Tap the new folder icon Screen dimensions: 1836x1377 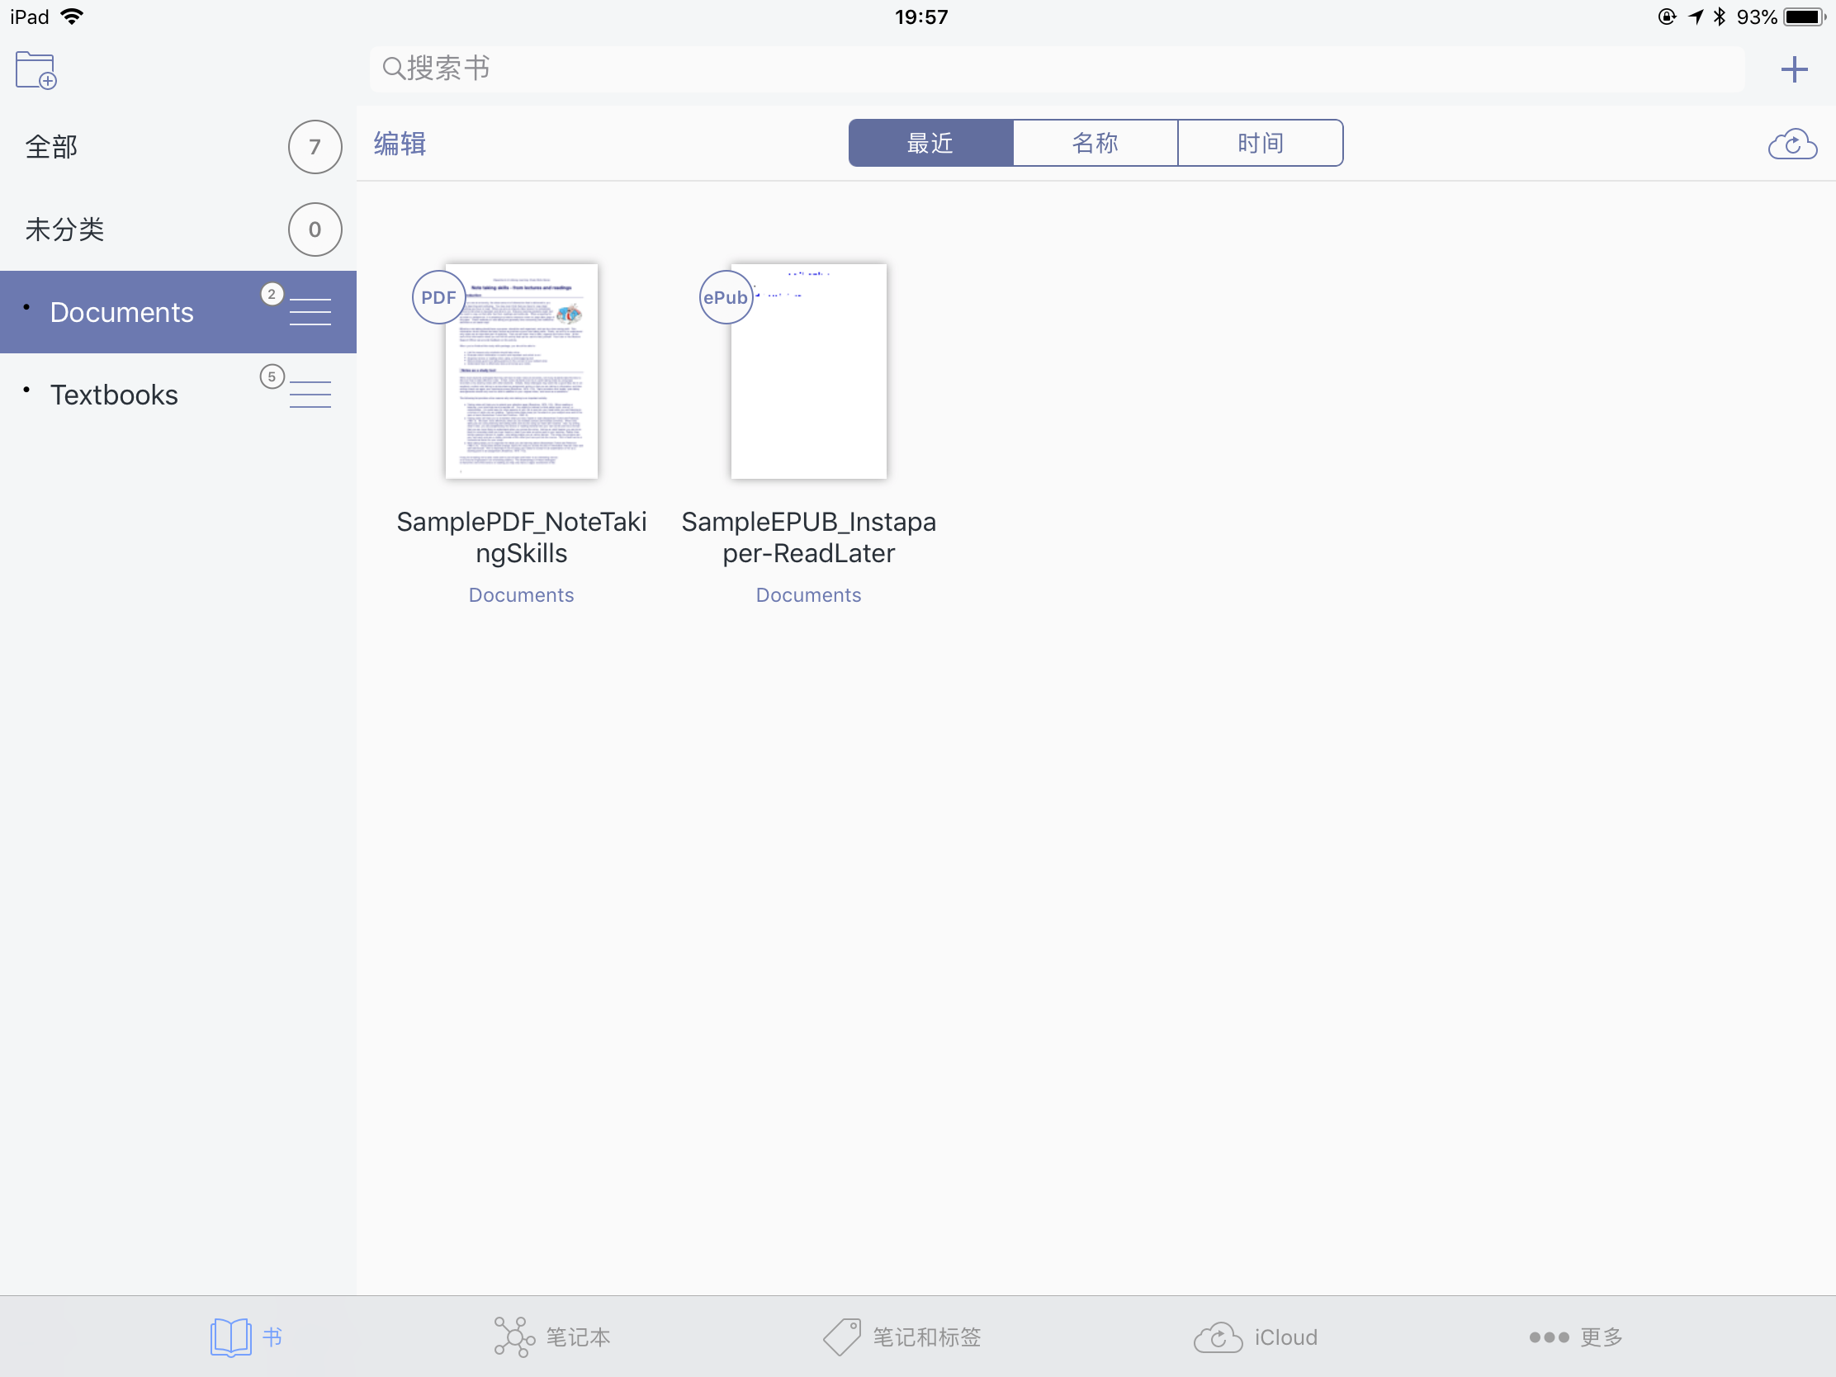pyautogui.click(x=35, y=70)
